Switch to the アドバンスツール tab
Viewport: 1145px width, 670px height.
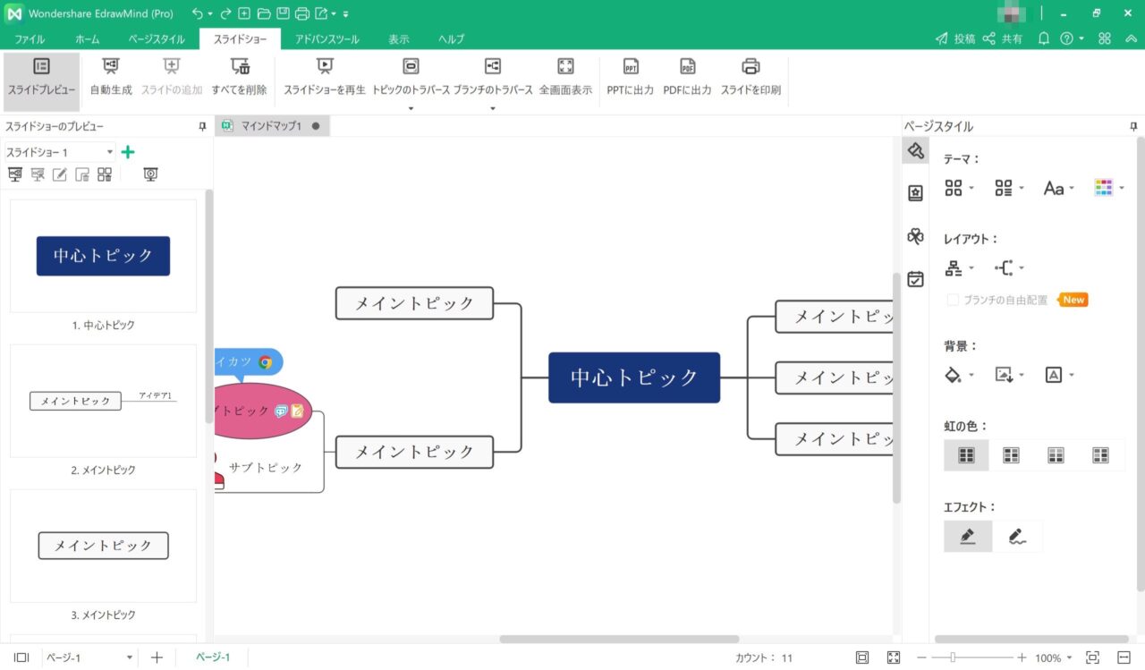pos(327,39)
